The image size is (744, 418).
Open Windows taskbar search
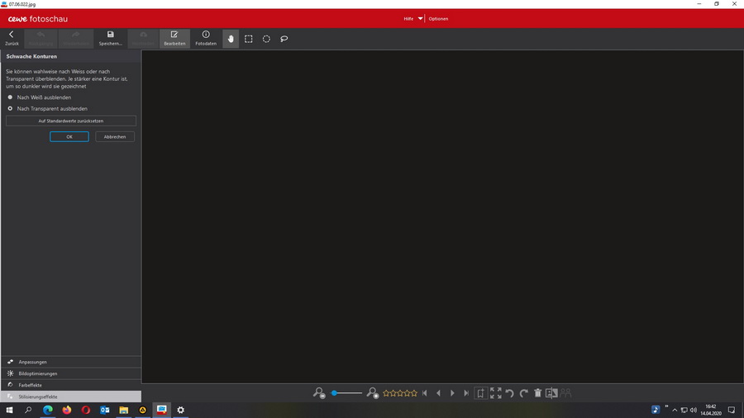[x=28, y=410]
